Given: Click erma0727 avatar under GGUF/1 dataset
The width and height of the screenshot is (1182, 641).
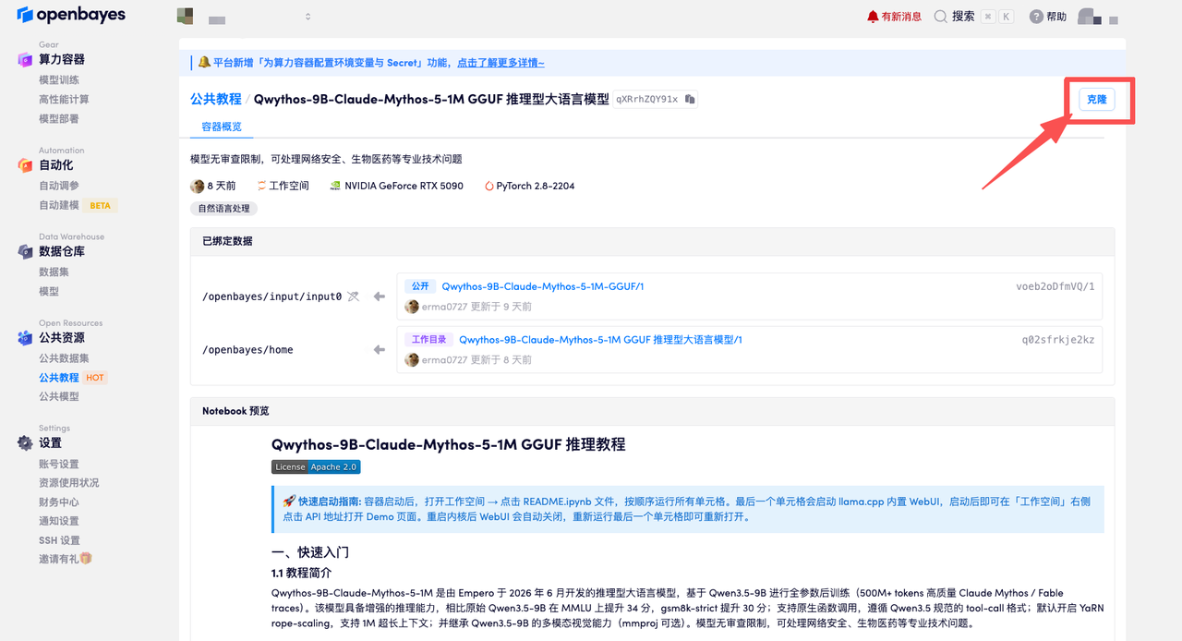Looking at the screenshot, I should (412, 307).
